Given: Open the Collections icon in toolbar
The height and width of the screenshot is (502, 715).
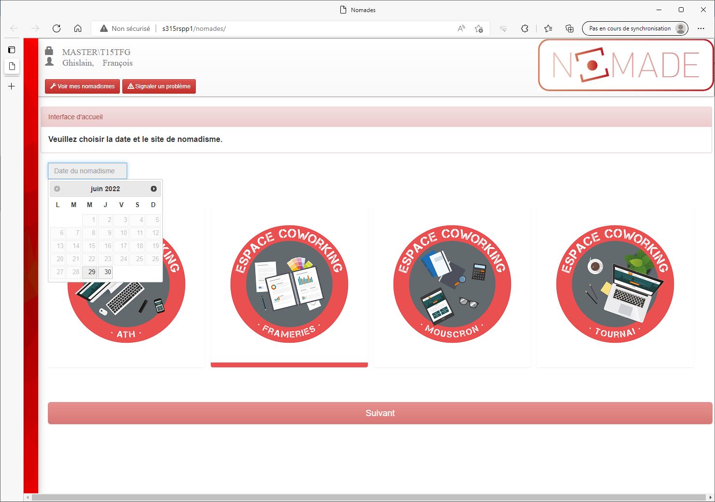Looking at the screenshot, I should point(569,28).
